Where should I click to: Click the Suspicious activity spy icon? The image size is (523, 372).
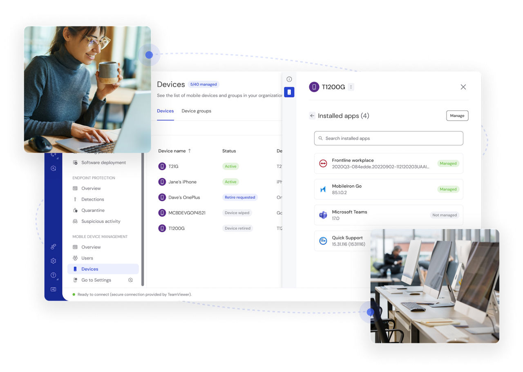pyautogui.click(x=75, y=221)
